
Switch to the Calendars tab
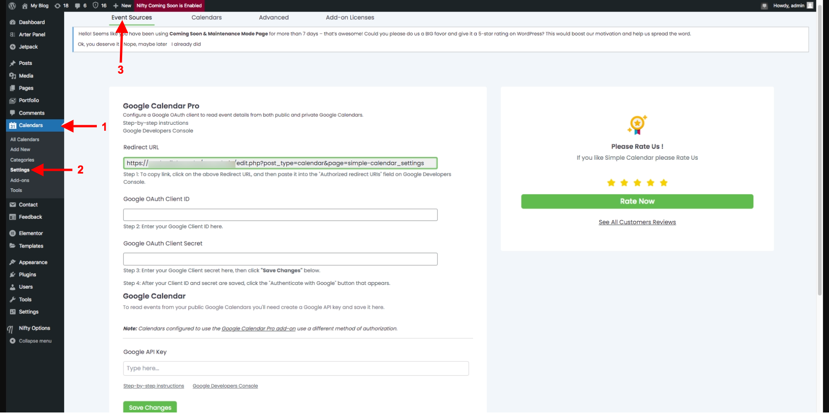pos(207,17)
